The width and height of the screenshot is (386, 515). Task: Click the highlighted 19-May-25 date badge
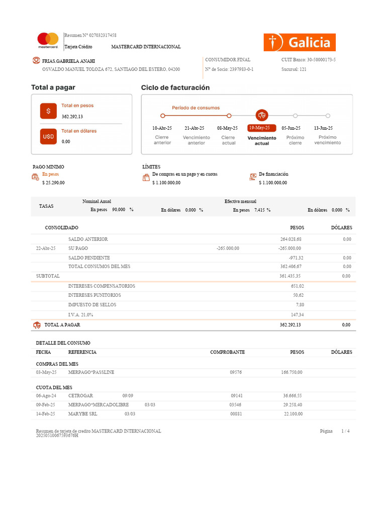point(261,128)
